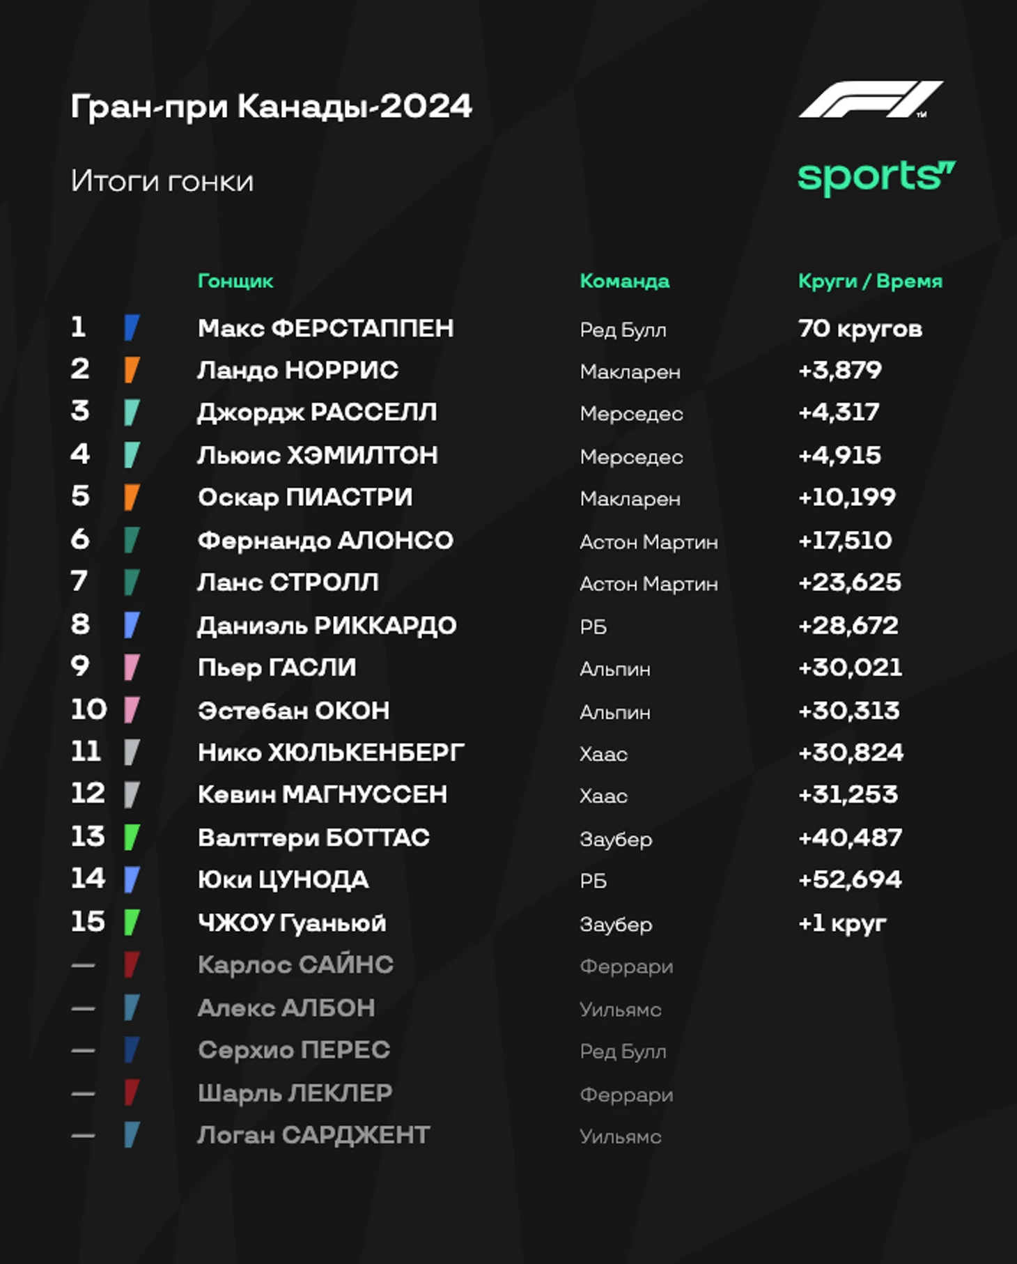The height and width of the screenshot is (1264, 1017).
Task: Click Даниэль РИККАРДО row name
Action: pos(327,626)
